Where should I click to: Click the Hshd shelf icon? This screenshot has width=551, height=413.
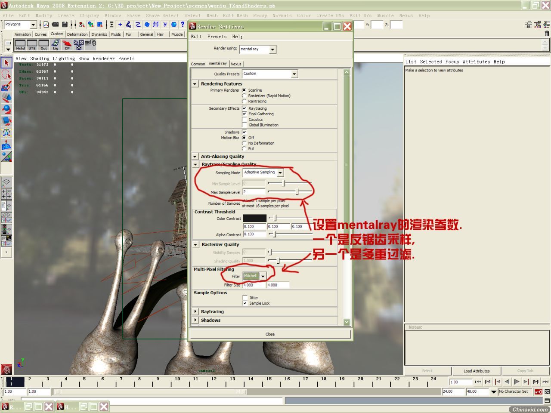click(20, 44)
